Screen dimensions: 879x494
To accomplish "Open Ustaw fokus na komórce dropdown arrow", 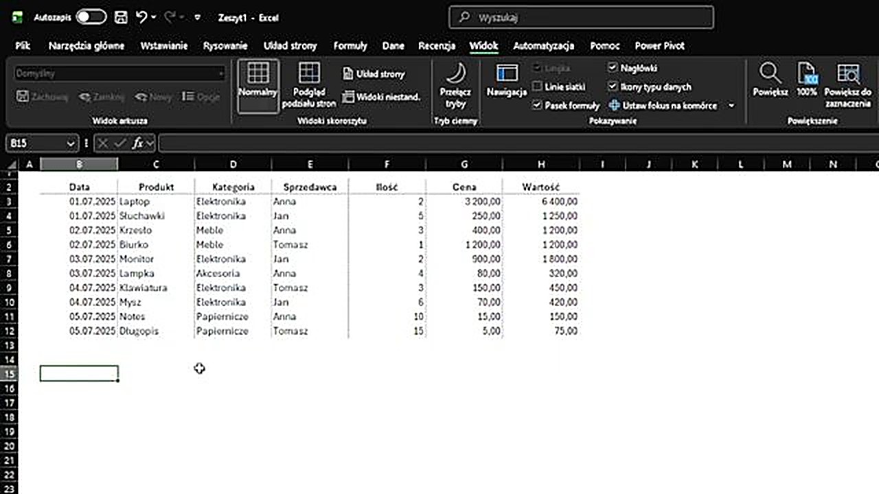I will (731, 106).
